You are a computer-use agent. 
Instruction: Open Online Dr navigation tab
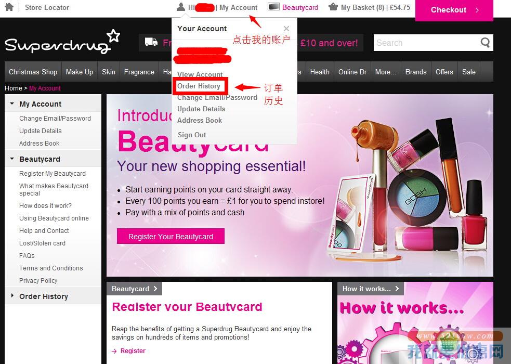pos(352,72)
